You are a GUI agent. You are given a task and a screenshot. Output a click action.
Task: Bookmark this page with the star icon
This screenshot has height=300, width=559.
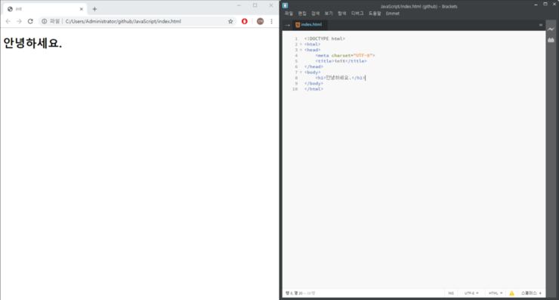click(230, 21)
